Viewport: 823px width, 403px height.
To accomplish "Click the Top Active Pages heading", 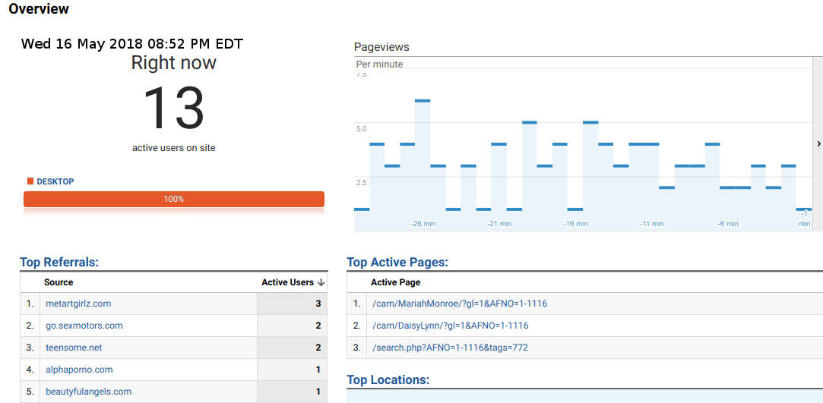I will 398,262.
